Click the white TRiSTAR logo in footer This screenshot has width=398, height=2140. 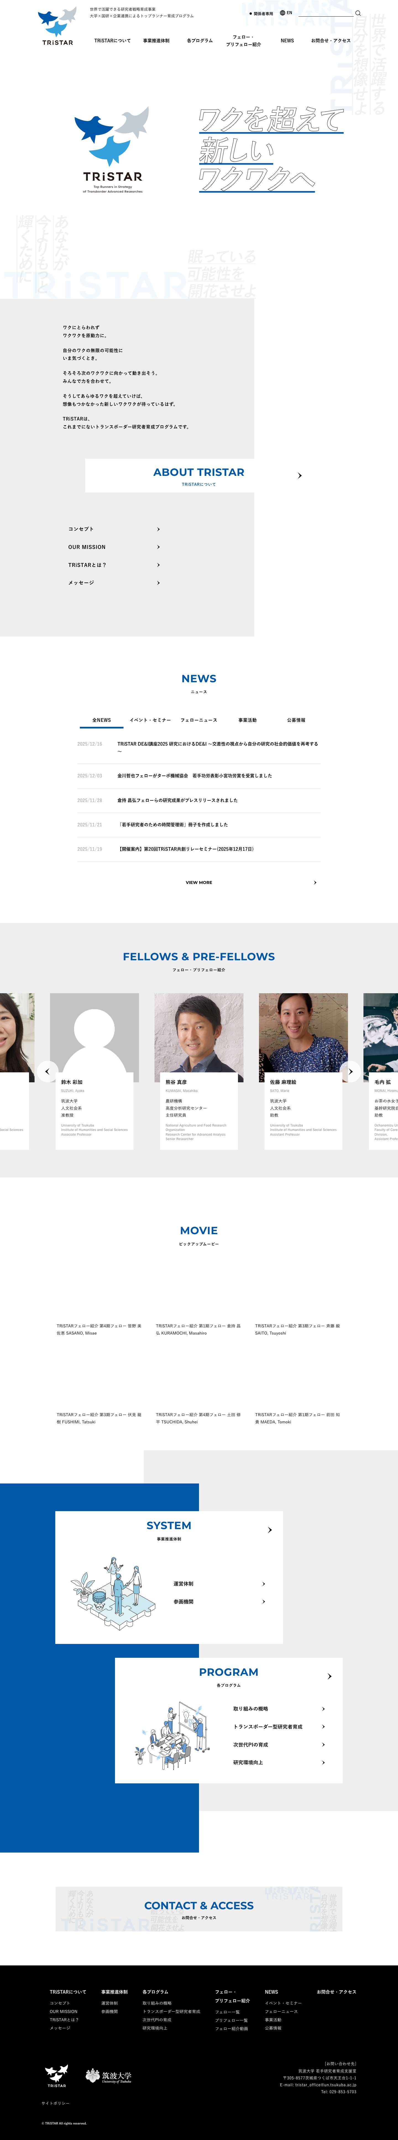(x=56, y=2076)
